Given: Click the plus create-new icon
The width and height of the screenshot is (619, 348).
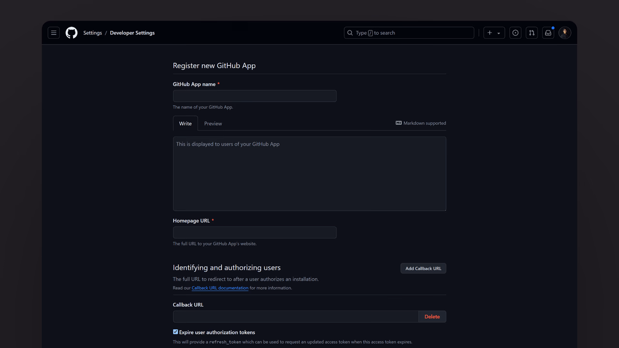Looking at the screenshot, I should [489, 33].
